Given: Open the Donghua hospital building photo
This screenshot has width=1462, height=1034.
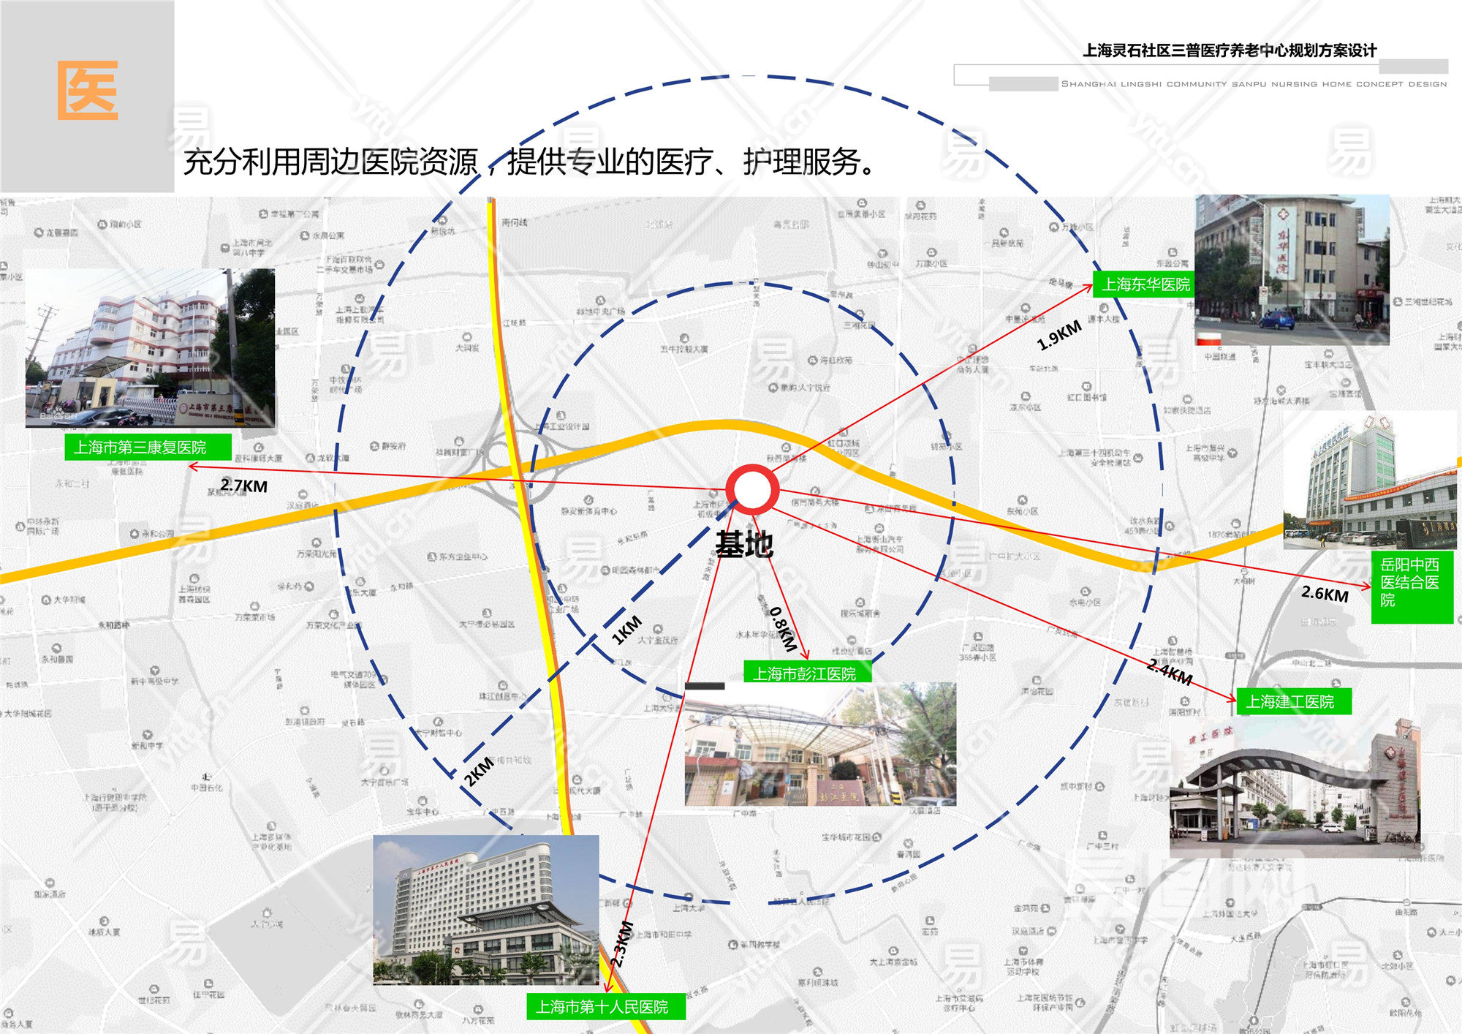Looking at the screenshot, I should [x=1292, y=270].
